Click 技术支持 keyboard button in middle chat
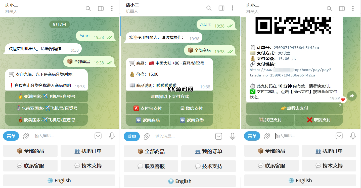 [x=208, y=166]
